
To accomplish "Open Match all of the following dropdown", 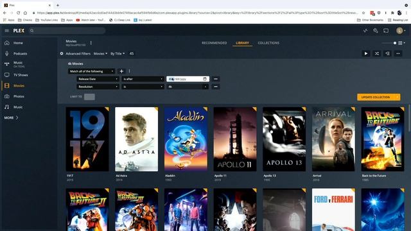I will (91, 71).
